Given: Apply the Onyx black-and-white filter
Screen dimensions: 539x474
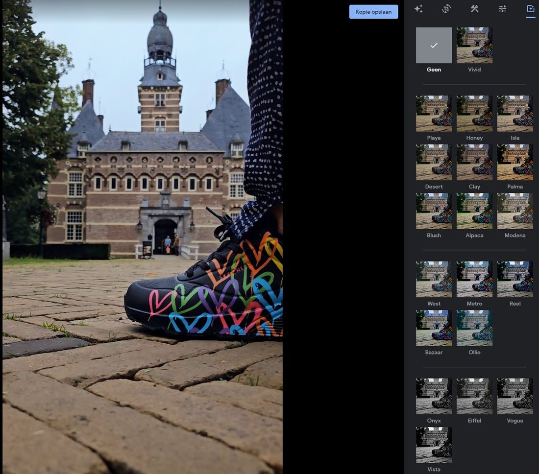Looking at the screenshot, I should point(434,396).
